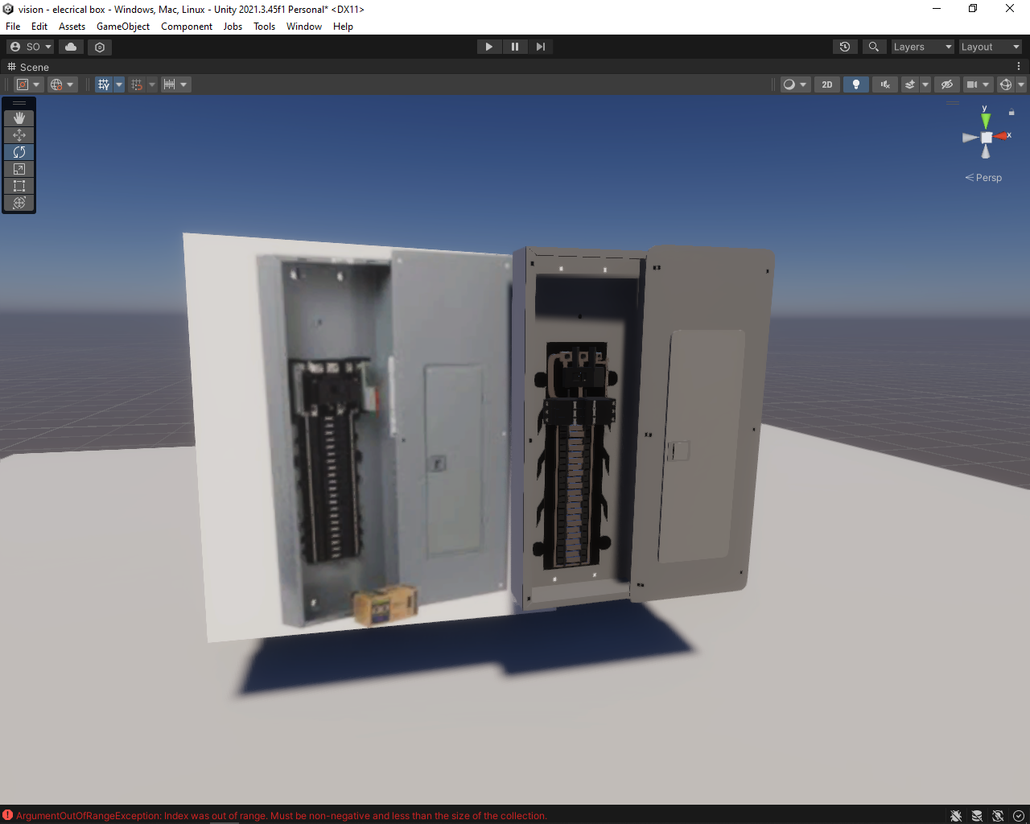Toggle the gizmo rotation lock

[1011, 112]
